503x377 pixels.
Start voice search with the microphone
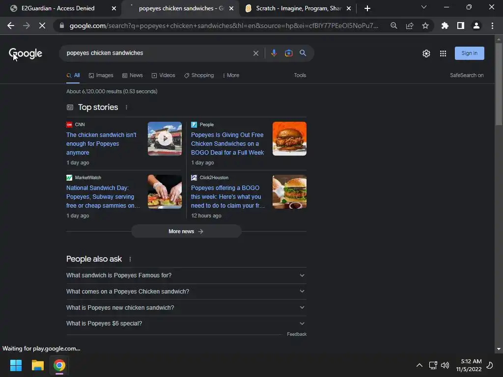coord(274,53)
